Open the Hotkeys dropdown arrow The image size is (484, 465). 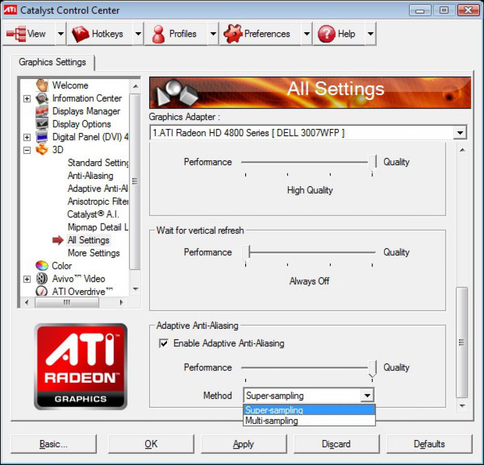point(138,34)
